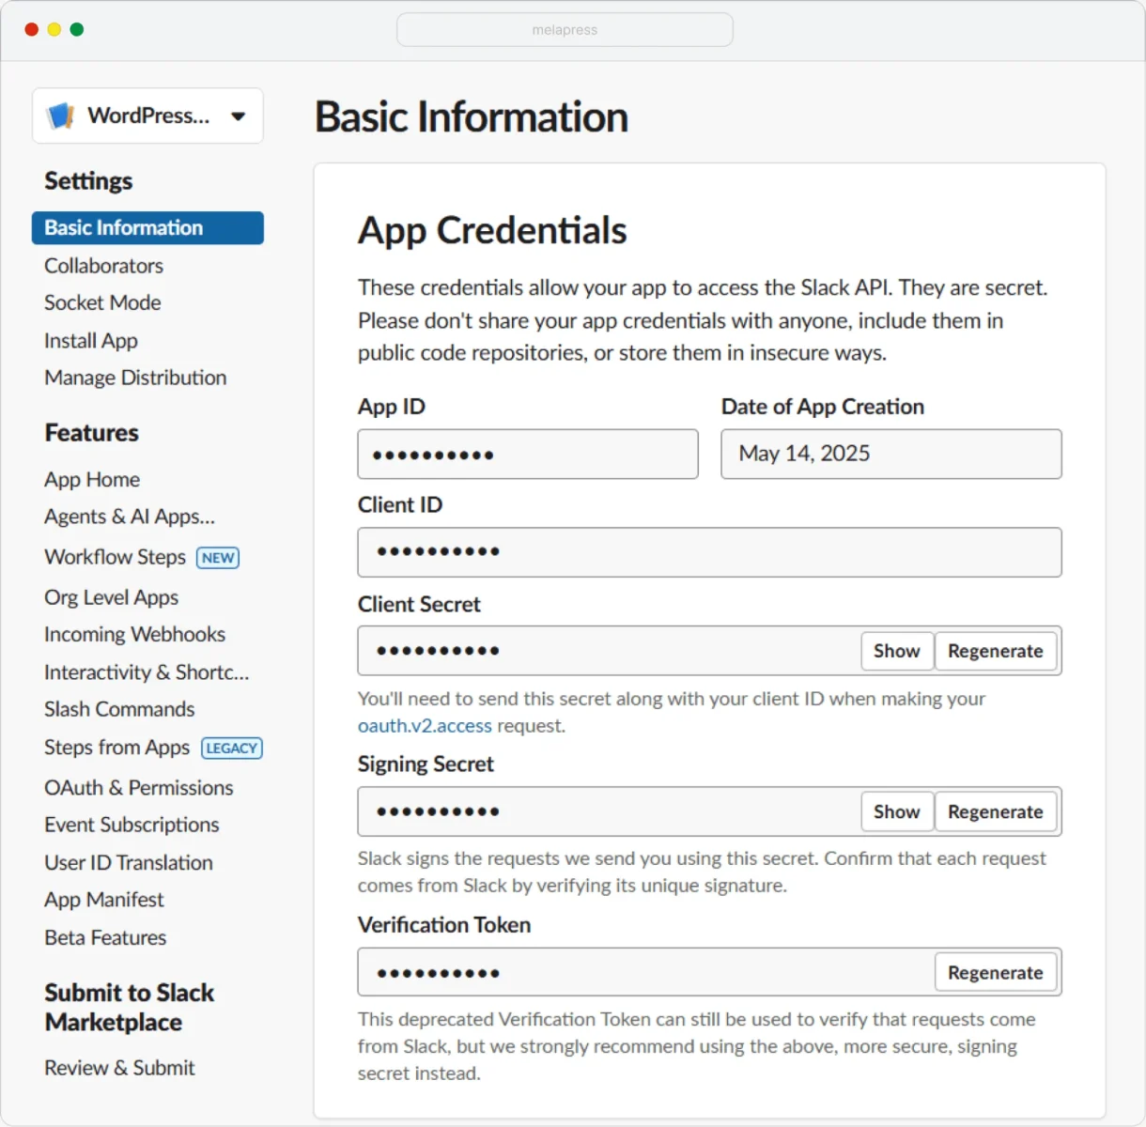Click the Client ID label
The height and width of the screenshot is (1127, 1146).
coord(400,505)
